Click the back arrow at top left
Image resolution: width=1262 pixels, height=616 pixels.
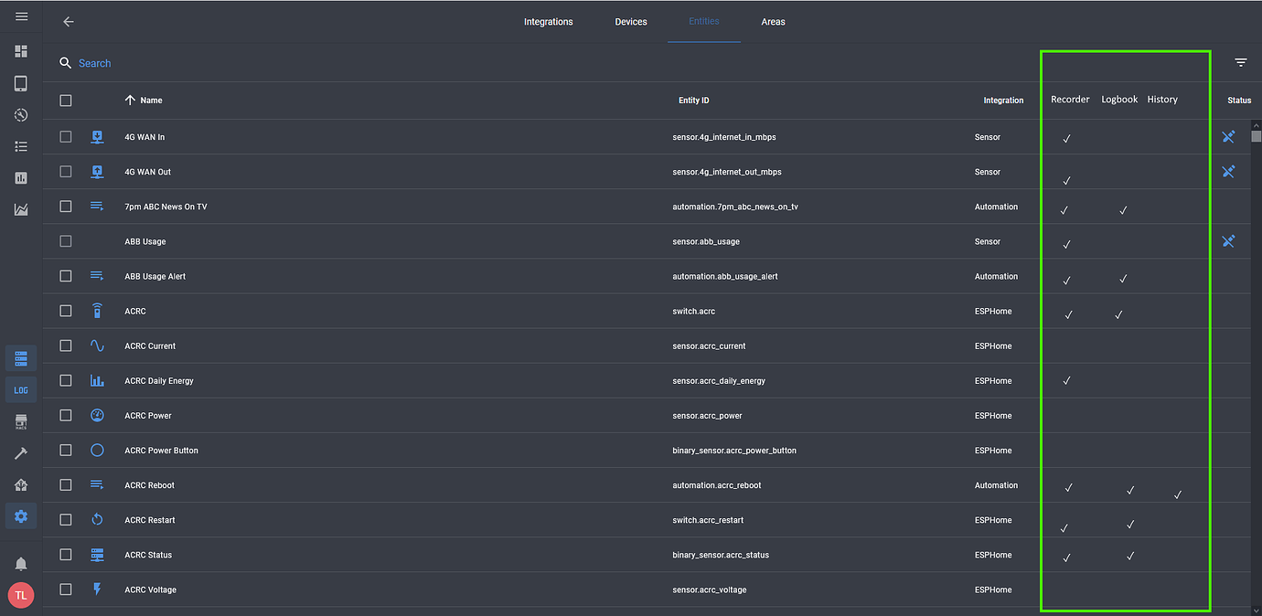(68, 21)
